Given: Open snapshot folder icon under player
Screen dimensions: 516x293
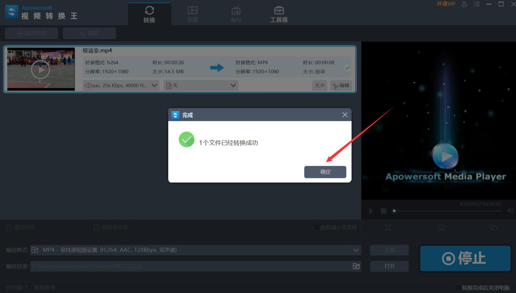Looking at the screenshot, I should click(x=494, y=228).
